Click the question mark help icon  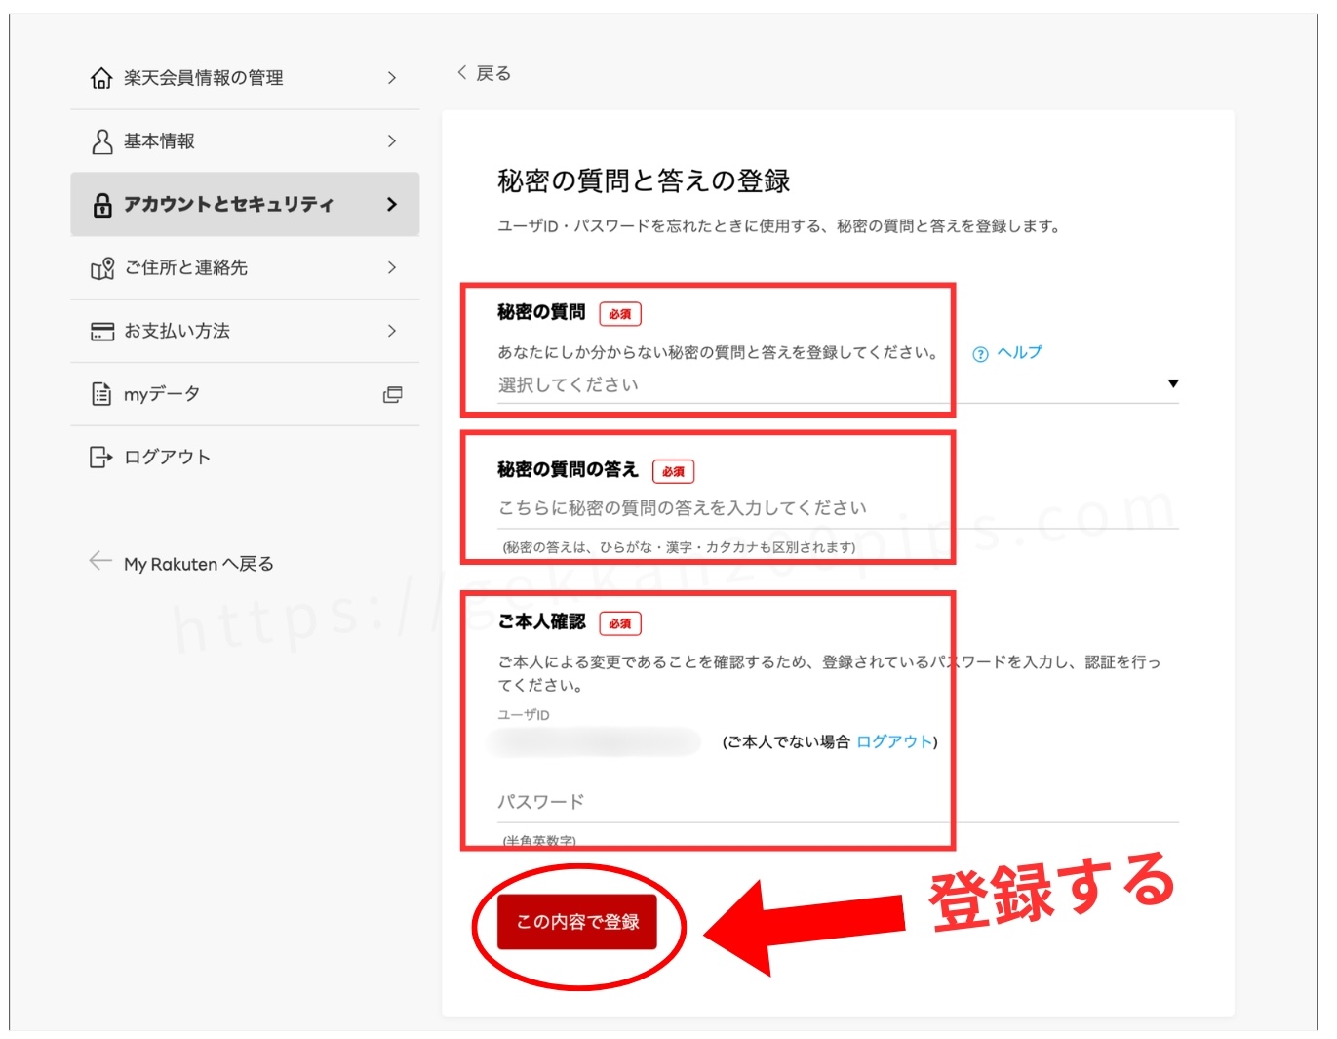click(x=980, y=354)
